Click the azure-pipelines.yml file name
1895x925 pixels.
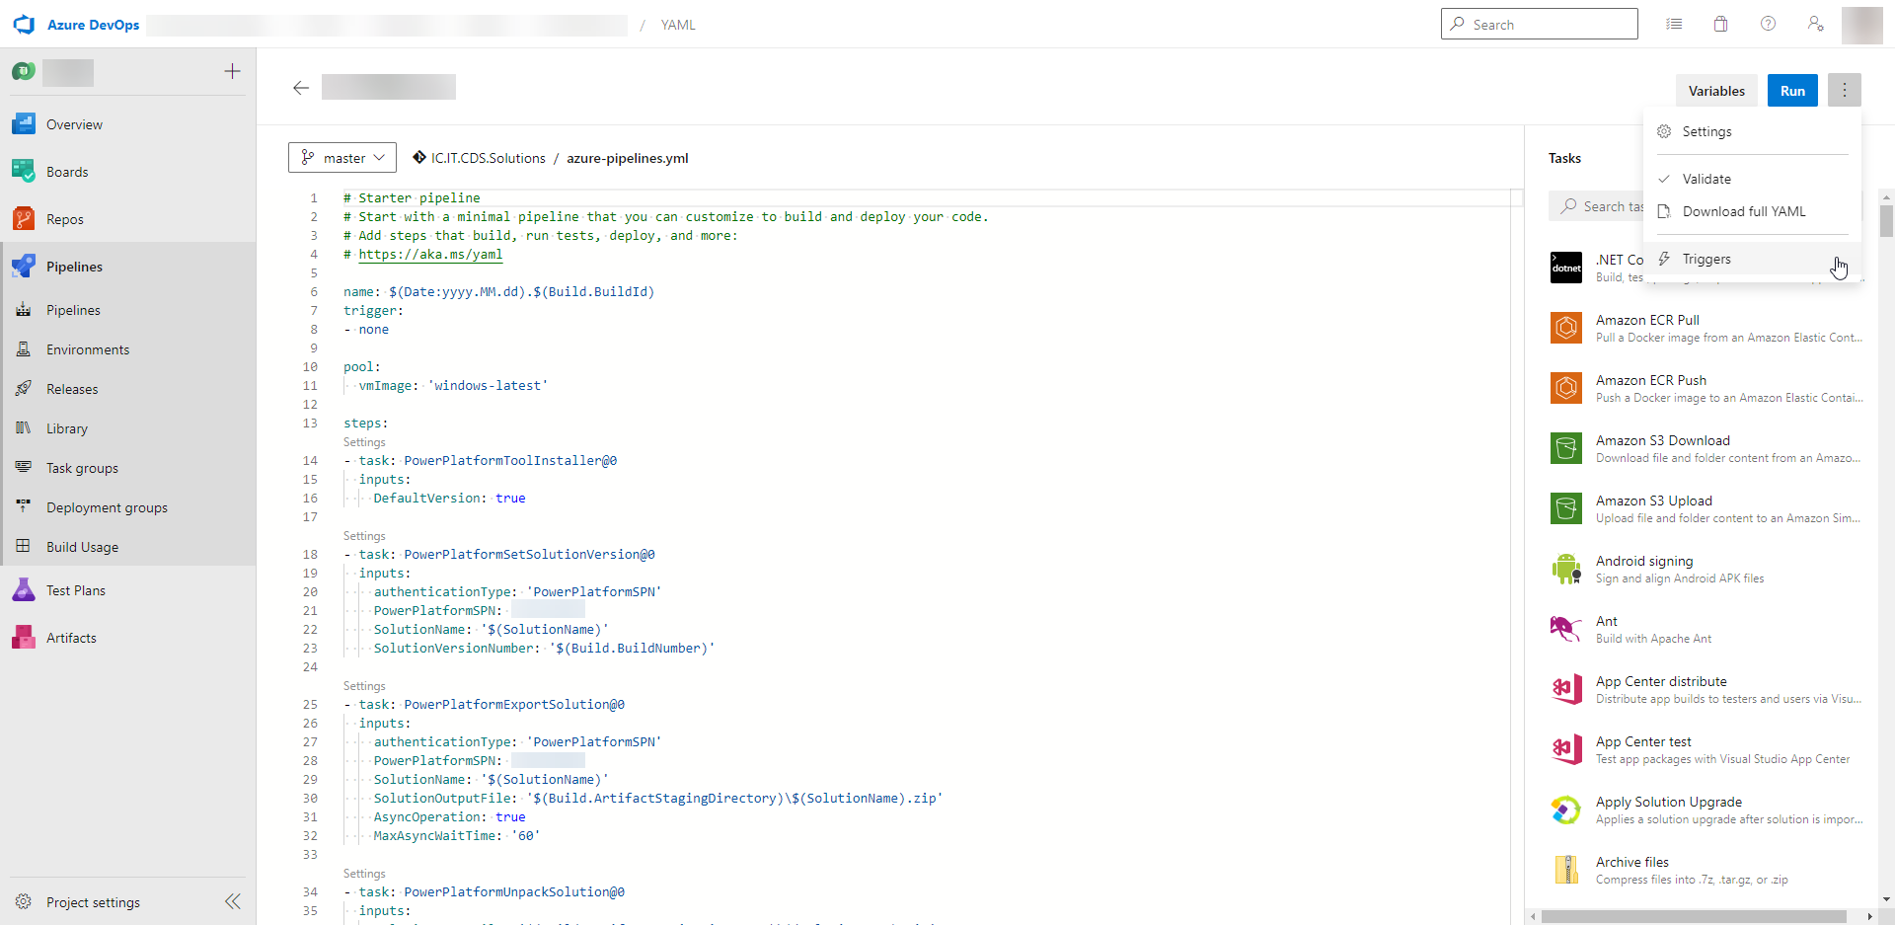(628, 158)
